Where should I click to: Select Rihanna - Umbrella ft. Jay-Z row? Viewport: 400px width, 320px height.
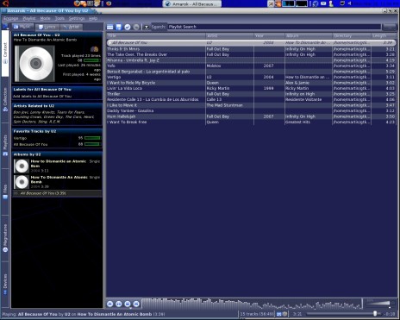251,60
